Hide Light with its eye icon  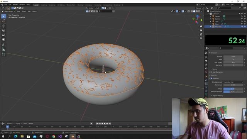(x=245, y=21)
